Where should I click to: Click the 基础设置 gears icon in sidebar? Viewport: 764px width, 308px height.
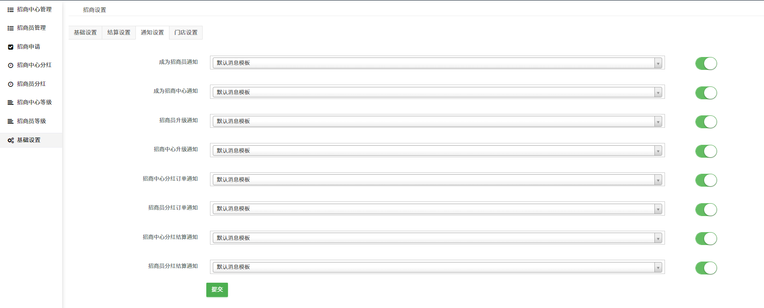click(x=11, y=140)
